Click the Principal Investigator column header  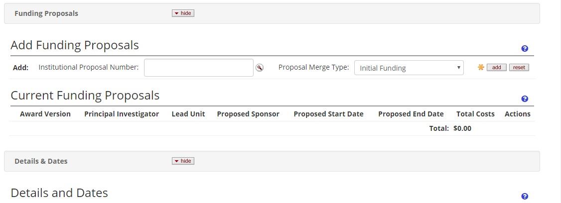122,114
